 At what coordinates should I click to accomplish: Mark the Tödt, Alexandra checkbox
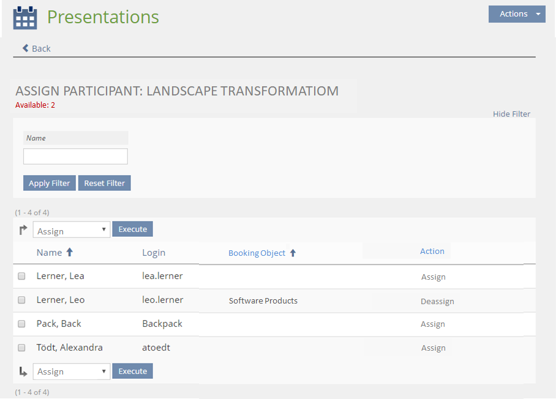click(x=21, y=348)
